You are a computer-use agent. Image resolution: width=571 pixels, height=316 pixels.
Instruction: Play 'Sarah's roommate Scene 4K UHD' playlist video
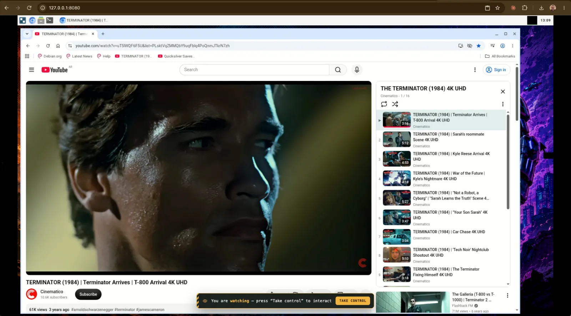point(441,140)
